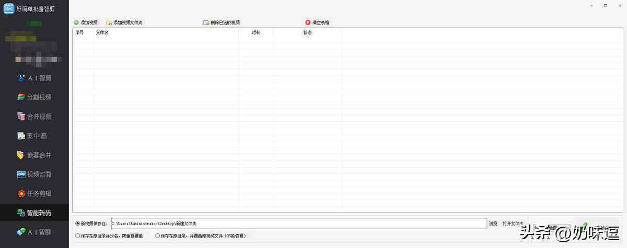Screen dimensions: 627x248
Task: Click the 分割视频 sidebar icon
Action: [21, 97]
